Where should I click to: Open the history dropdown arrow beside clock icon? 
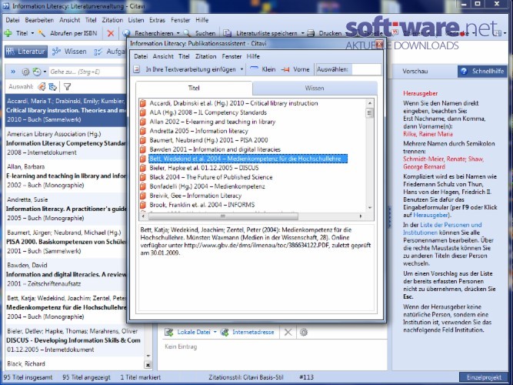pos(45,72)
